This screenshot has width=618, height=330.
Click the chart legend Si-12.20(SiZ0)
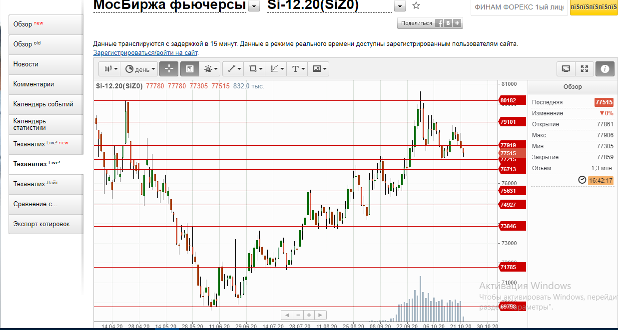click(119, 86)
